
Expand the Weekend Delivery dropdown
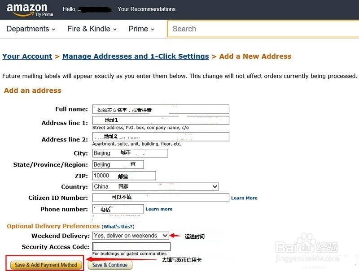(131, 236)
